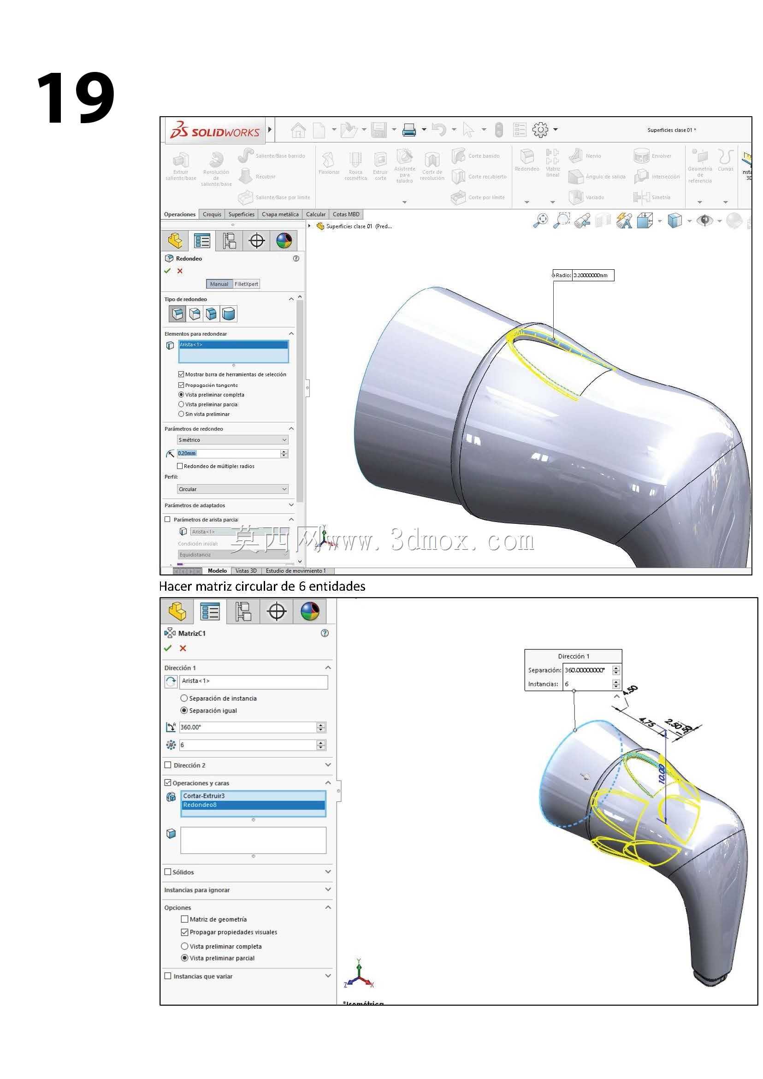Open DimXpert crosshair tab in Redondeo panel
The image size is (763, 1079).
[x=256, y=241]
